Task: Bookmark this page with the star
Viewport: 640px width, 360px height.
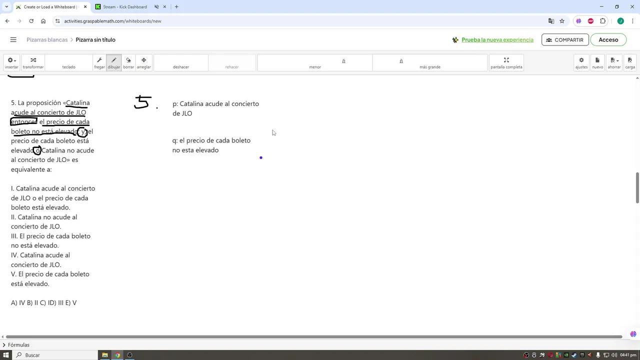Action: coord(562,21)
